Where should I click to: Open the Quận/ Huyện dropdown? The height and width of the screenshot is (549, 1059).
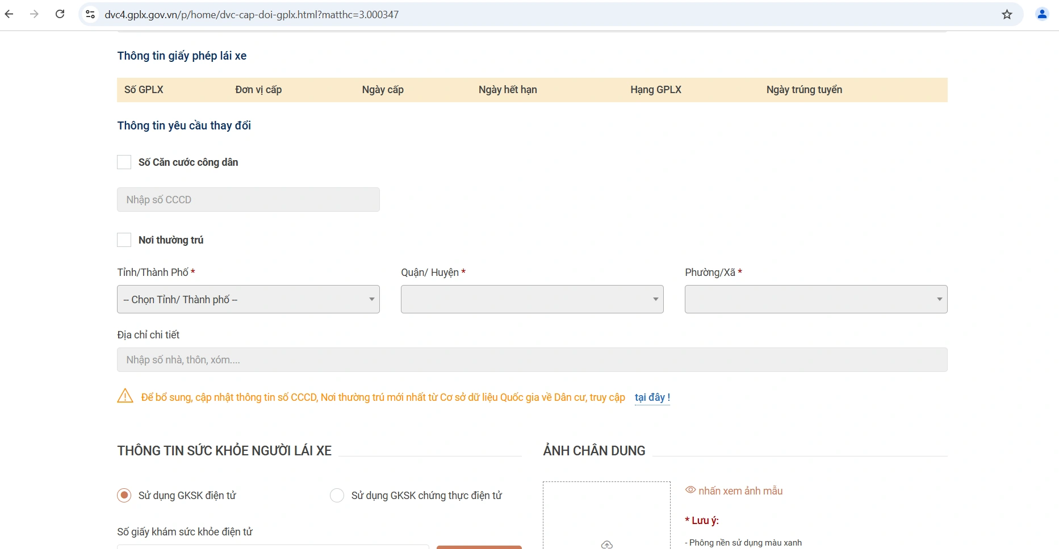pos(532,299)
